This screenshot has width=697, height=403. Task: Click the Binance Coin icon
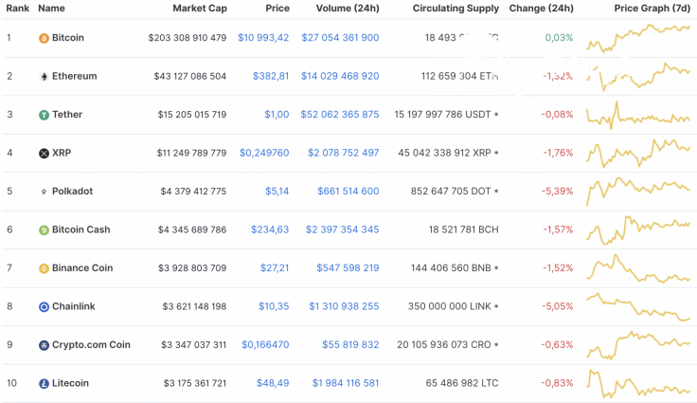point(44,268)
